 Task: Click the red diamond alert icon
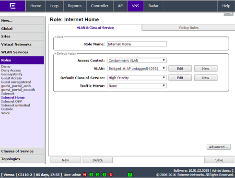(x=111, y=175)
